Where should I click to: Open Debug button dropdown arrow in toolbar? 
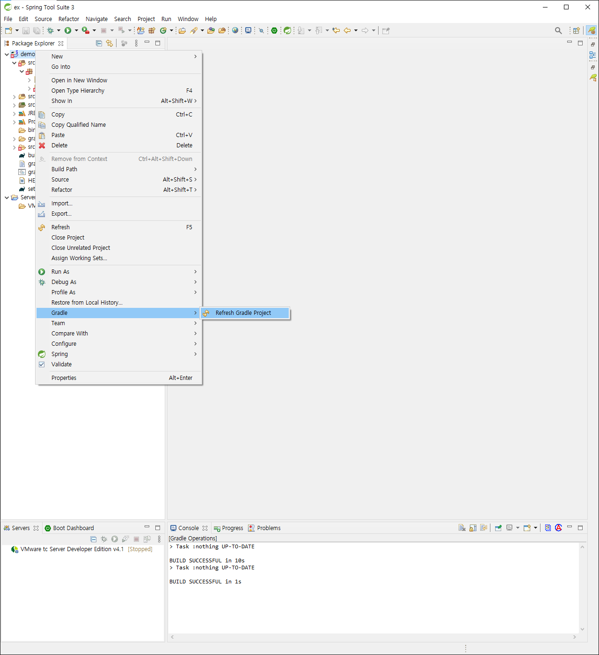coord(58,30)
